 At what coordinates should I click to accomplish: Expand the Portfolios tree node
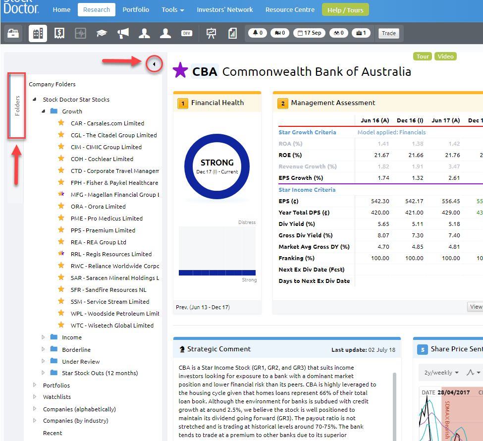tap(35, 385)
